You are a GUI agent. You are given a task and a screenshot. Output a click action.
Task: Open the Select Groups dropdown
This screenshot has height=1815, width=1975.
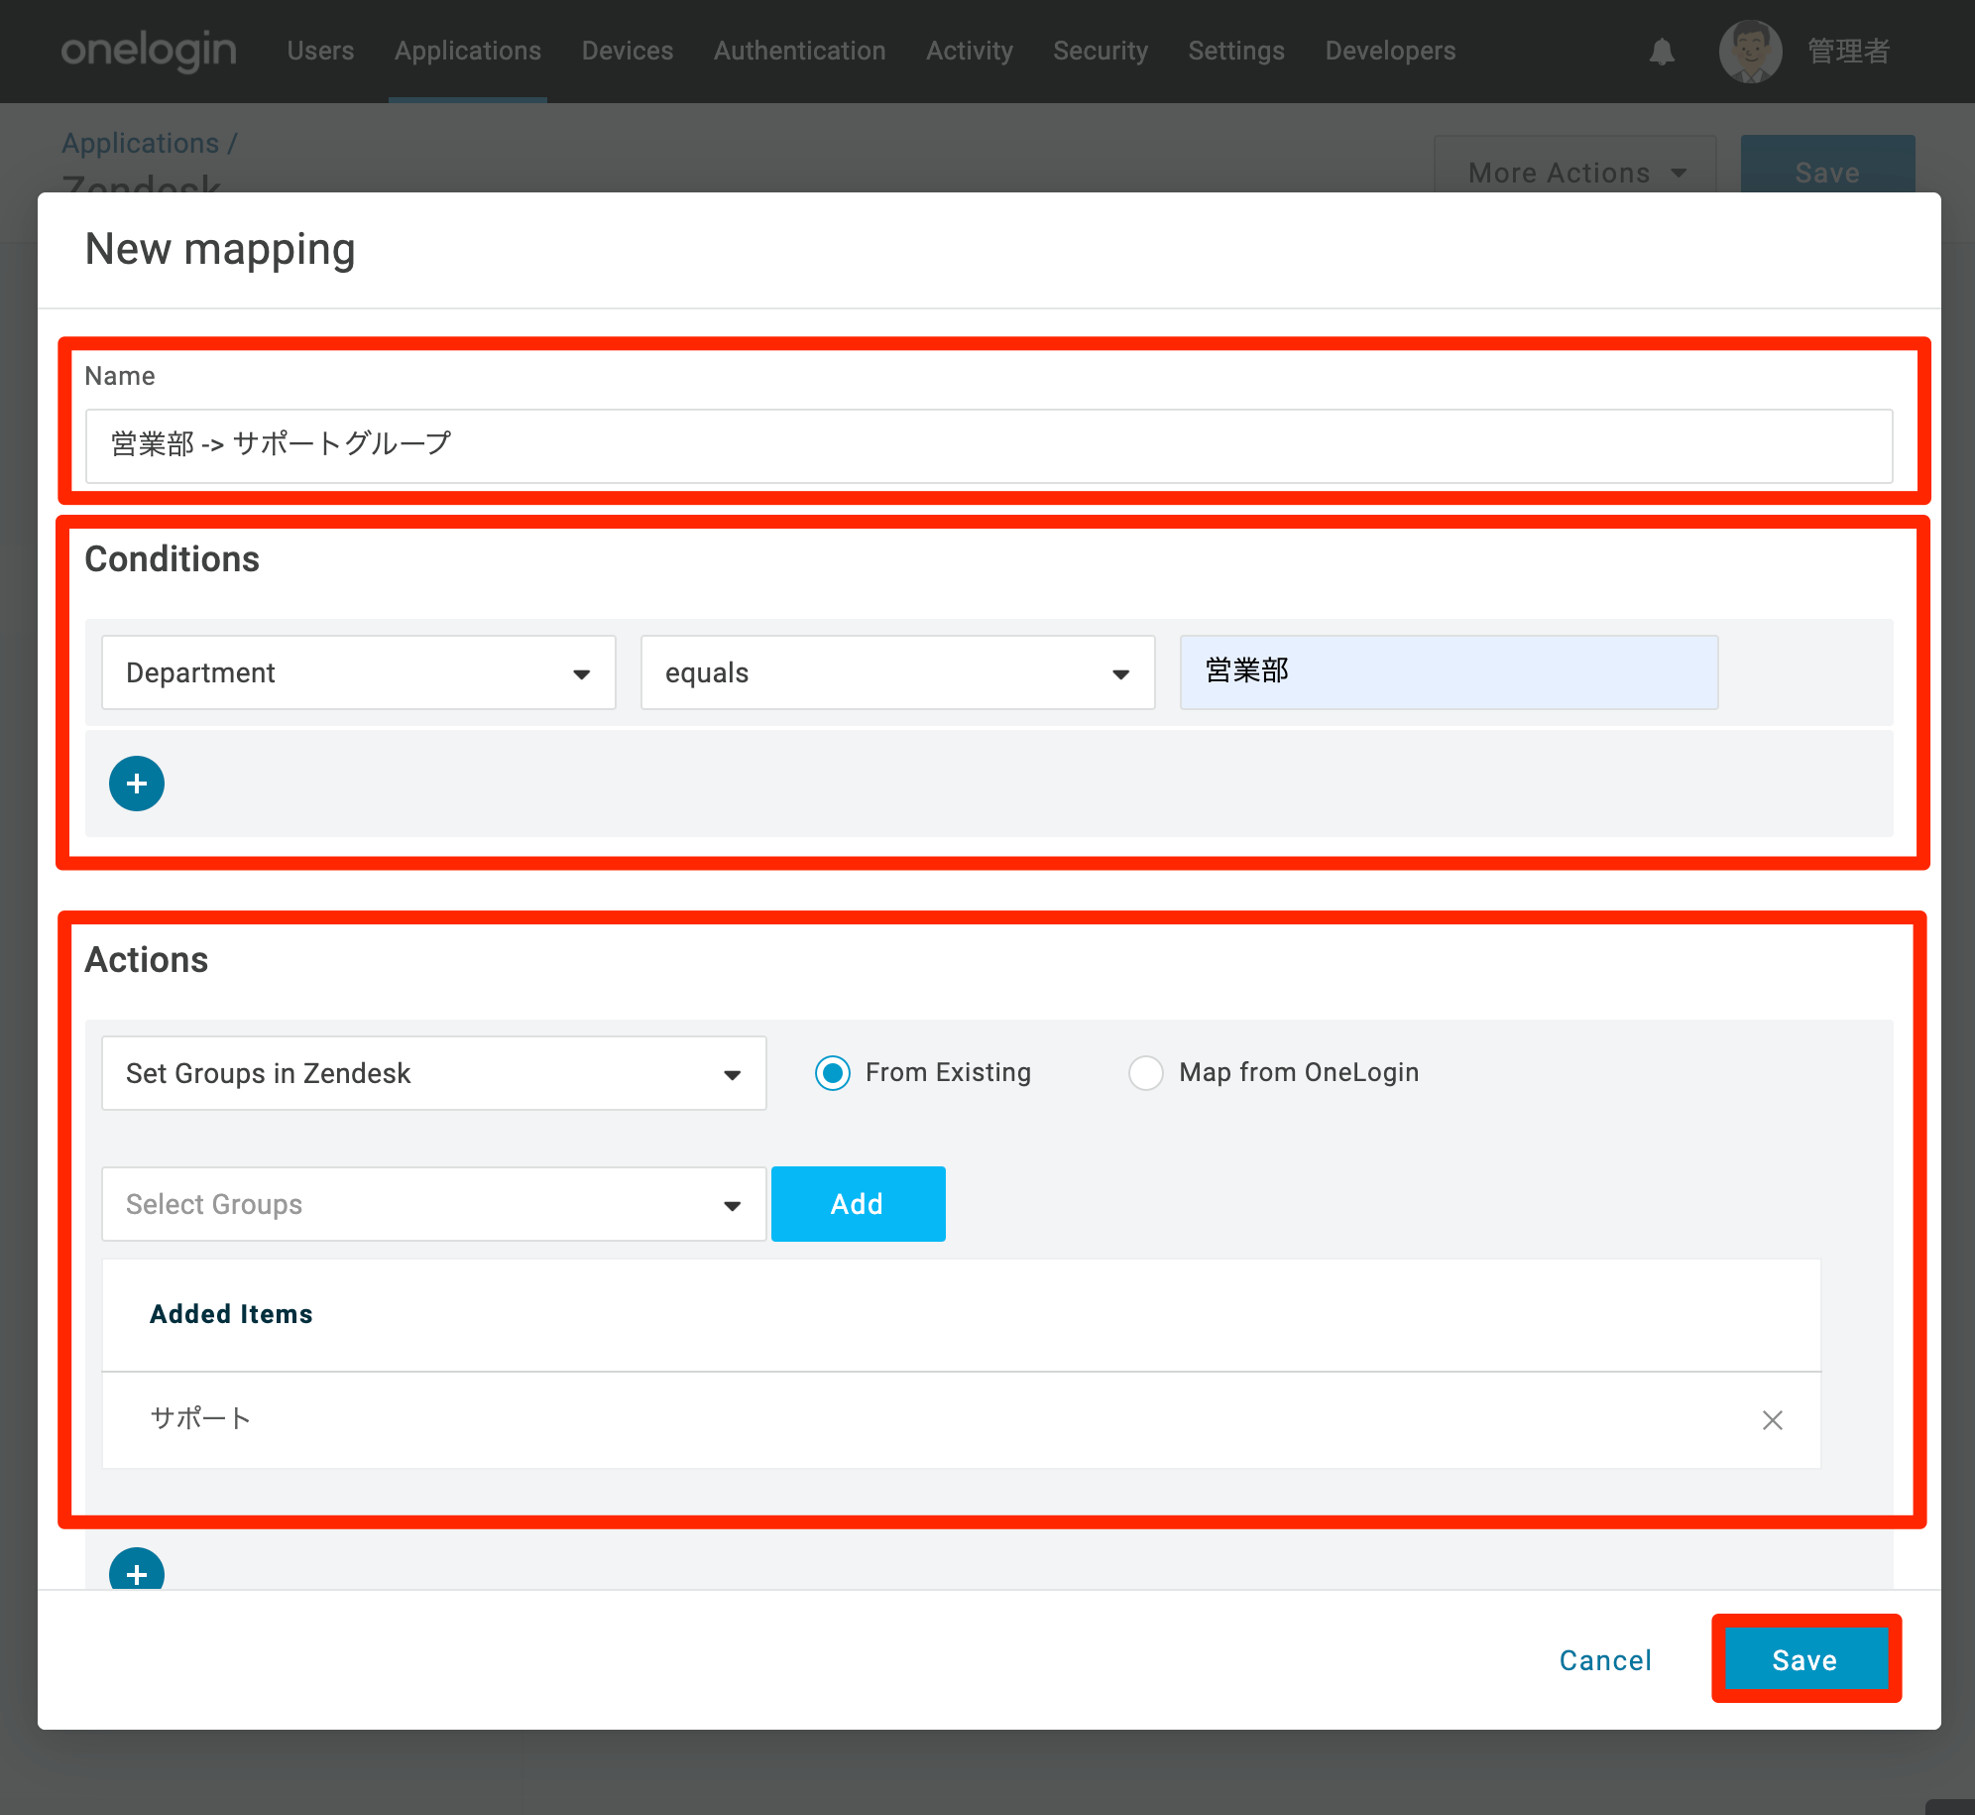434,1204
